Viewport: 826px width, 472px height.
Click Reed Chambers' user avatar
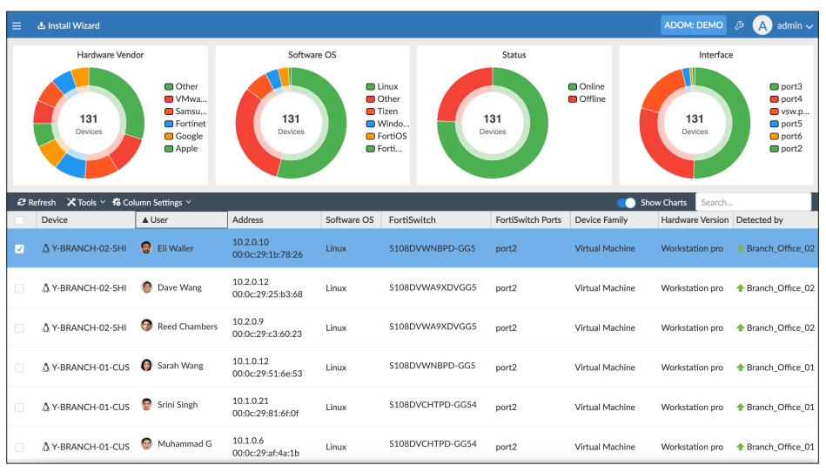(x=146, y=326)
